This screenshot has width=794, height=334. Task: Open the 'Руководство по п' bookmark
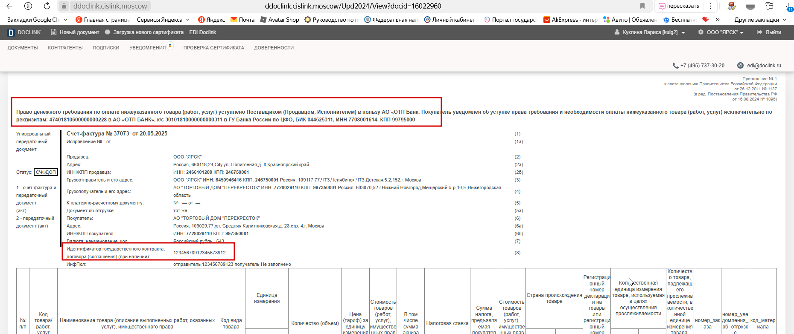click(x=332, y=20)
